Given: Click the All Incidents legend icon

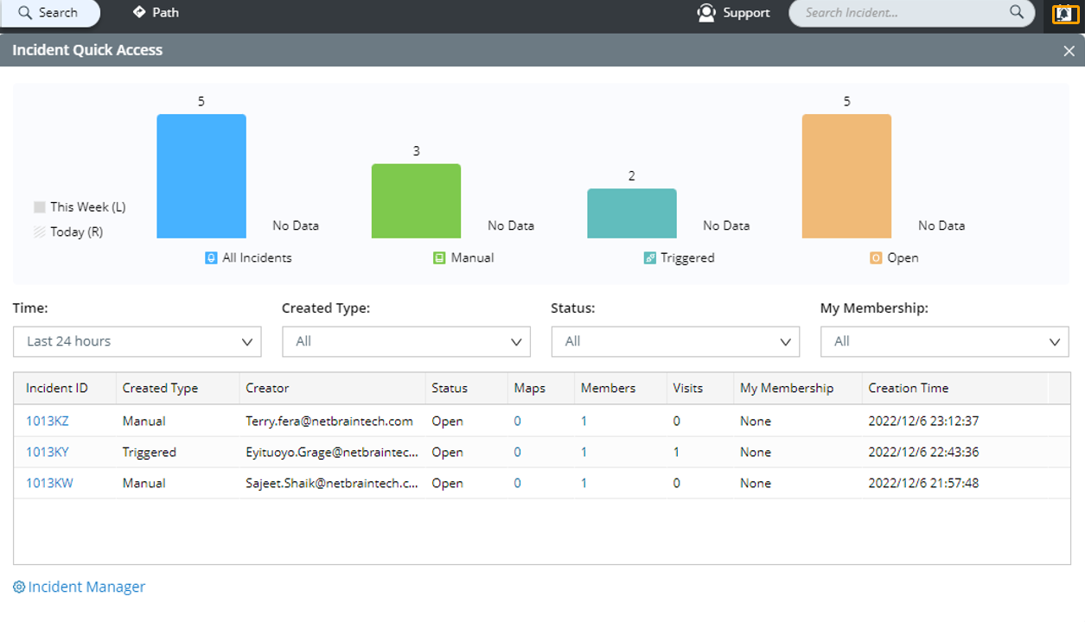Looking at the screenshot, I should [211, 257].
